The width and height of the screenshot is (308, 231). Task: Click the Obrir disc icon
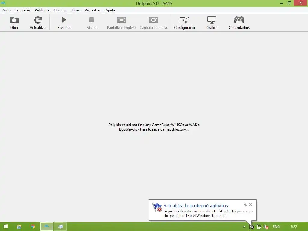pyautogui.click(x=14, y=20)
